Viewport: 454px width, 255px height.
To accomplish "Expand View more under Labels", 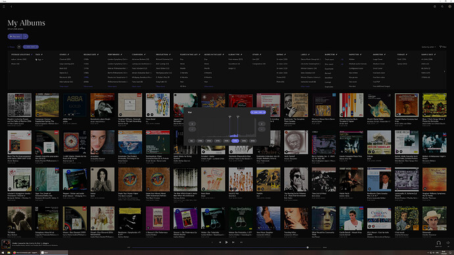I will pyautogui.click(x=305, y=86).
